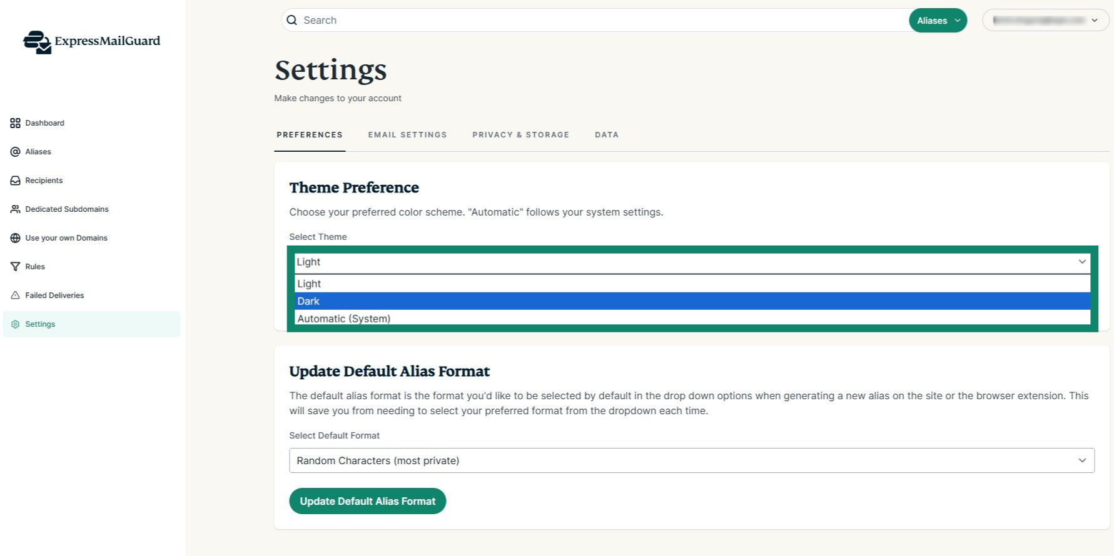Open the Aliases search filter dropdown
Viewport: 1114px width, 556px height.
938,21
